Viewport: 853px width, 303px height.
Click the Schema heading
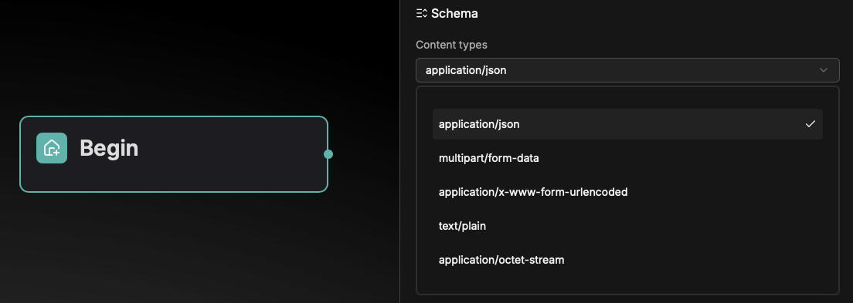pyautogui.click(x=454, y=14)
